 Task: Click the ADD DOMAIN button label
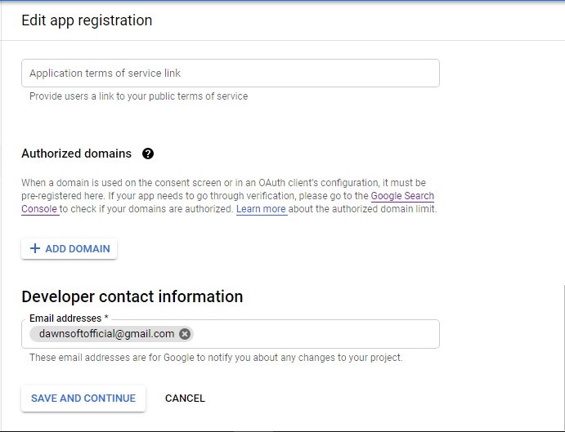(78, 249)
